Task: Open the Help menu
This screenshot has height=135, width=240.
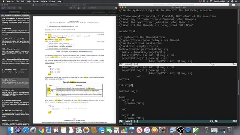Action: point(59,1)
